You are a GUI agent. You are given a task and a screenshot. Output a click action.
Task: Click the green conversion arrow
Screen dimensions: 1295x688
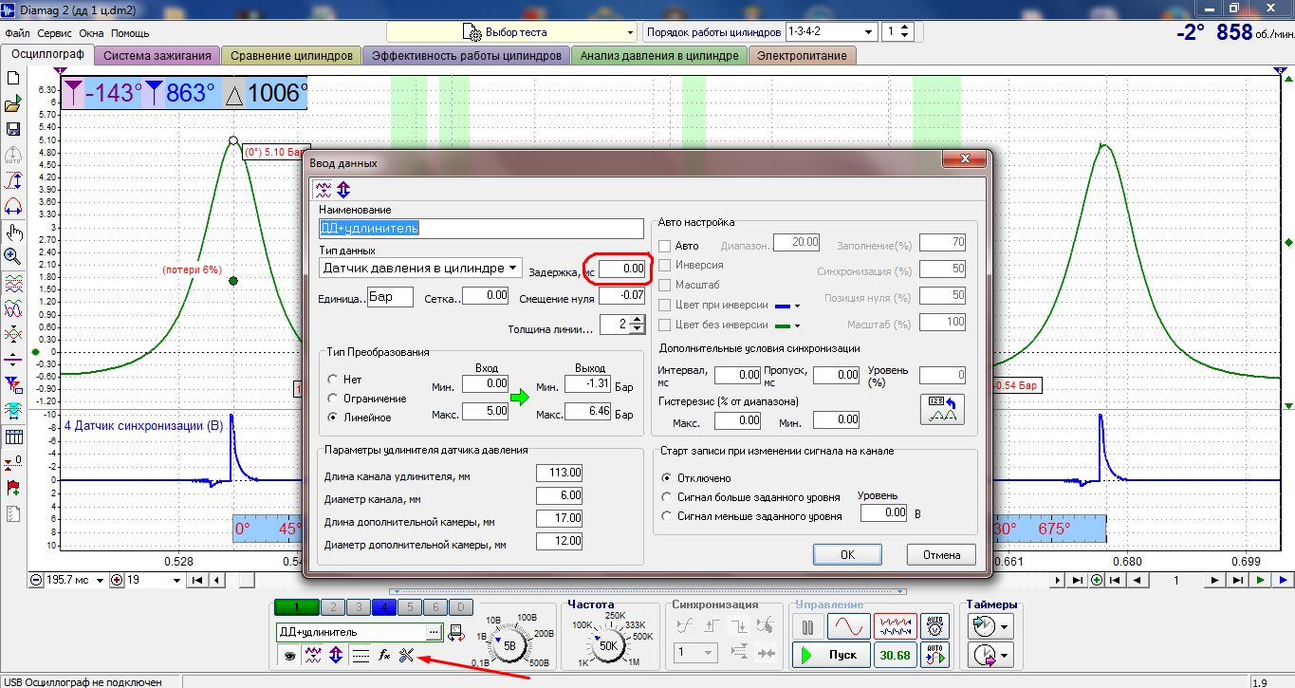(x=519, y=398)
